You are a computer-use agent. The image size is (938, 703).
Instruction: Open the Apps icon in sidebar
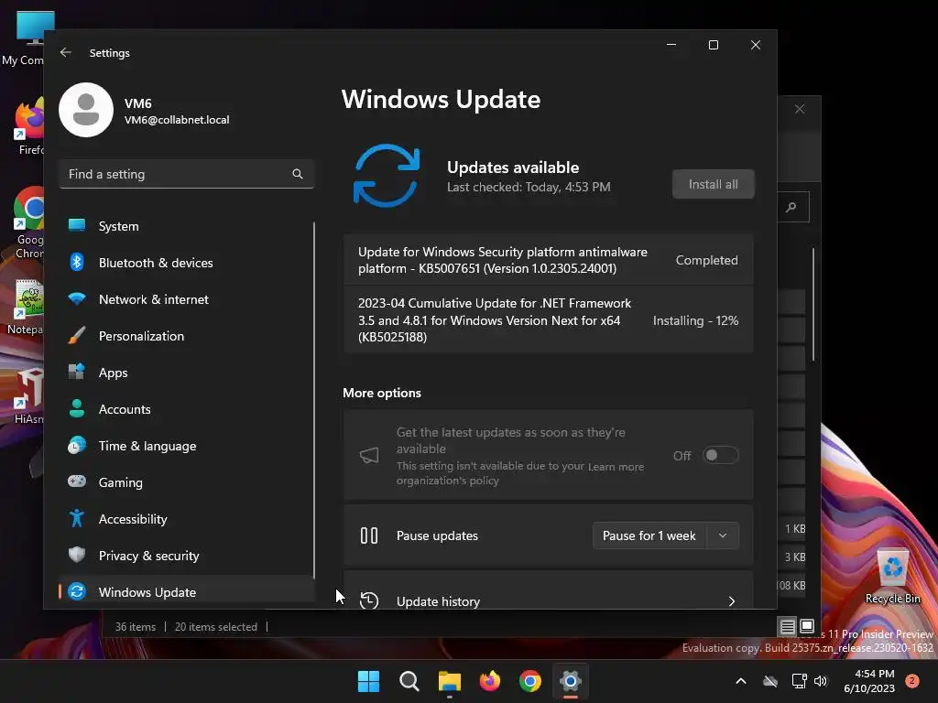click(77, 372)
